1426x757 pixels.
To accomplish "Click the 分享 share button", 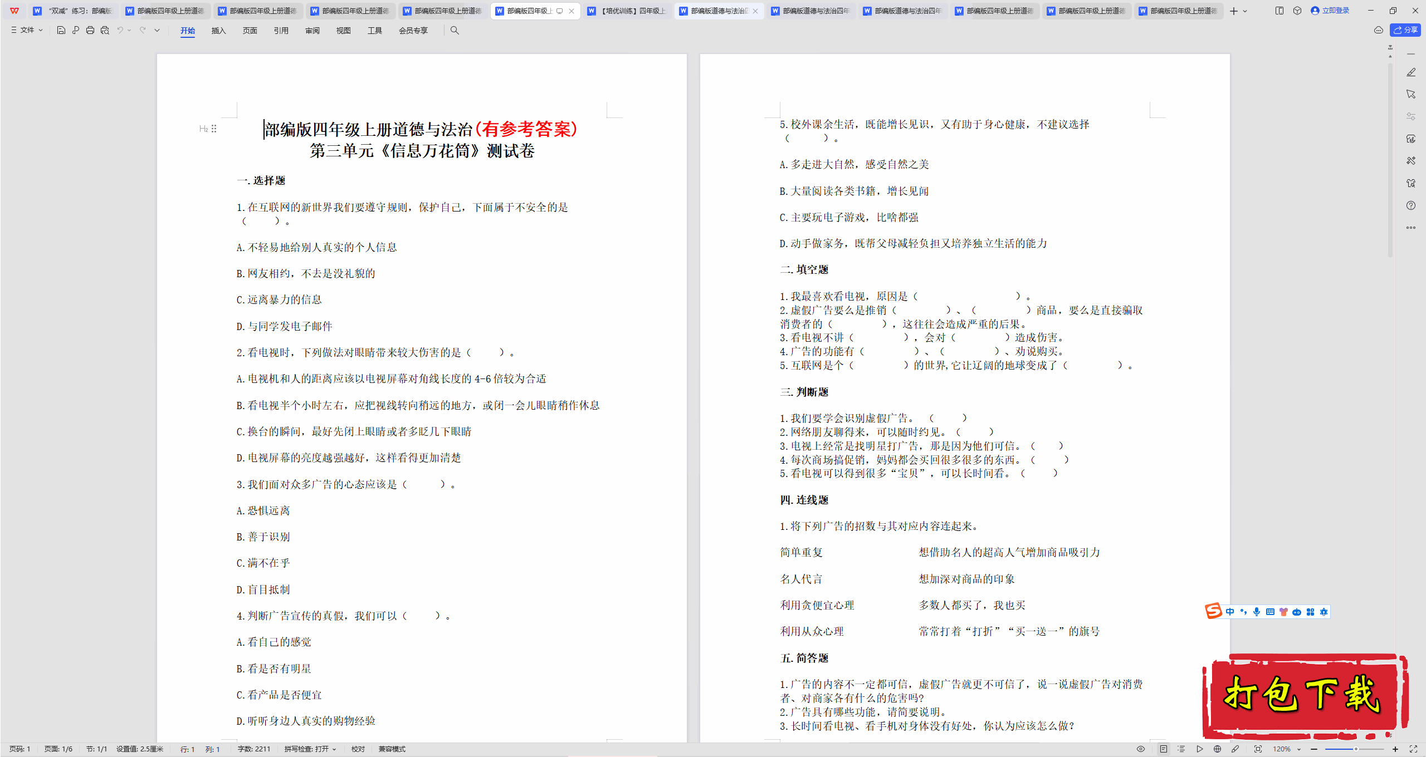I will pyautogui.click(x=1405, y=30).
